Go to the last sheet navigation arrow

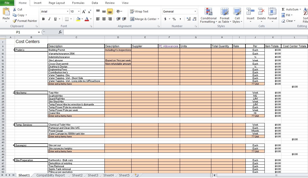(13, 175)
